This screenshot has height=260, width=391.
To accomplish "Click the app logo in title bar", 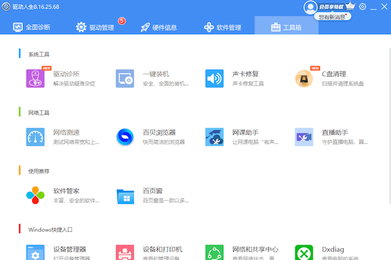I will pos(6,7).
